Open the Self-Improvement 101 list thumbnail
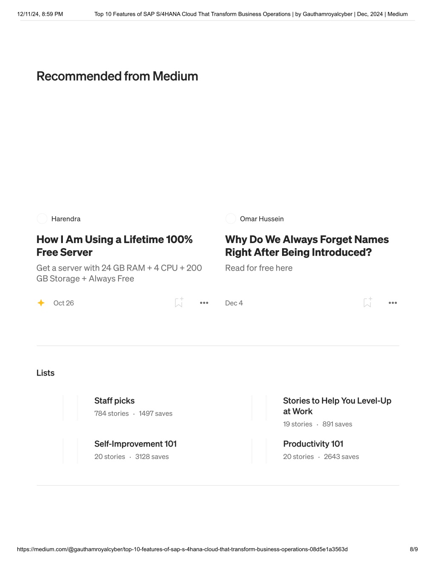435x563 pixels. pyautogui.click(x=71, y=451)
